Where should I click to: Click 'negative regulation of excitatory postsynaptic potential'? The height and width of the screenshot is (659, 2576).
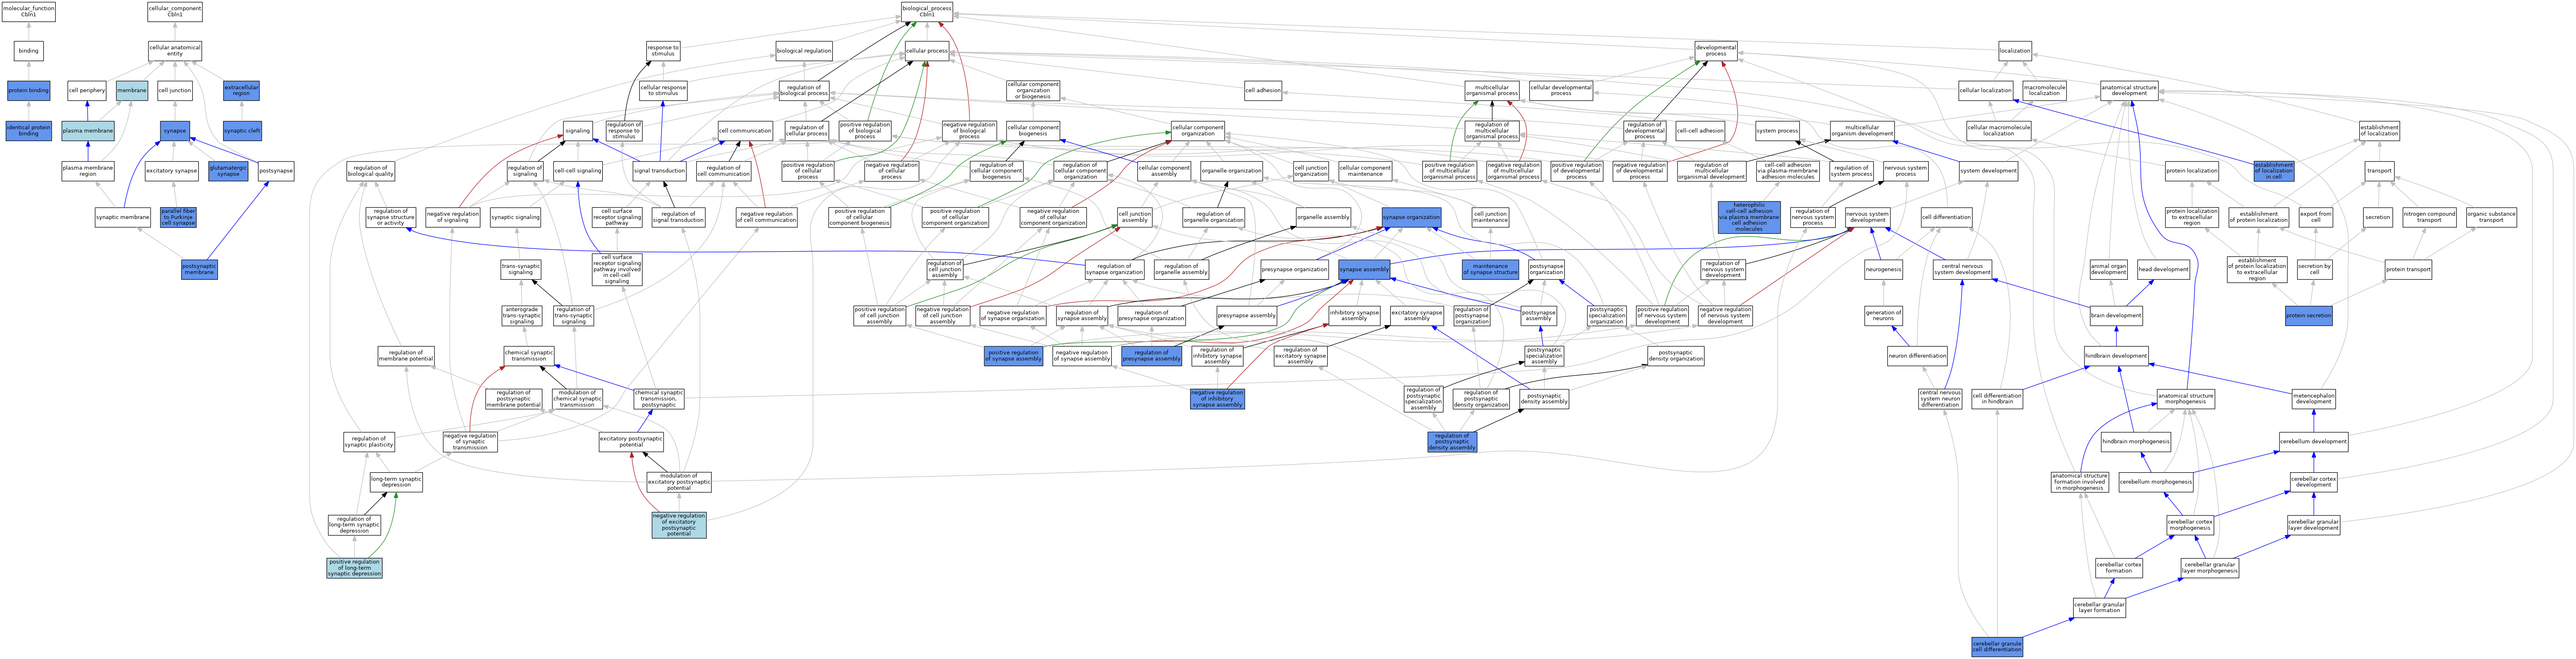tap(679, 525)
